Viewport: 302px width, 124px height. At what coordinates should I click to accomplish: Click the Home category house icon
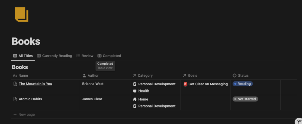point(135,99)
